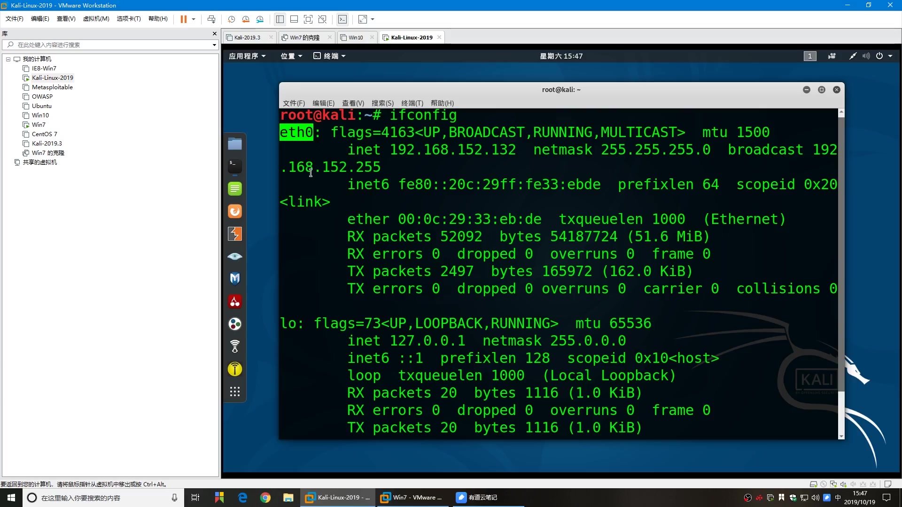Viewport: 902px width, 507px height.
Task: Open the snapshot manager
Action: [260, 19]
